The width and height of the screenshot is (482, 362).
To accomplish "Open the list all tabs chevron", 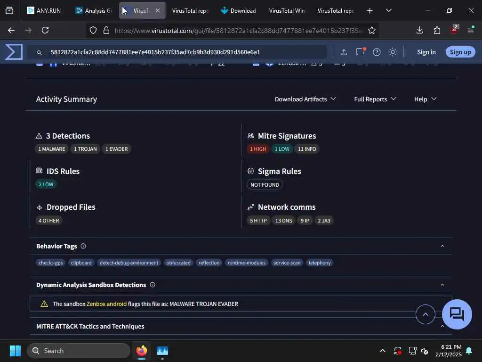I will coord(388,10).
